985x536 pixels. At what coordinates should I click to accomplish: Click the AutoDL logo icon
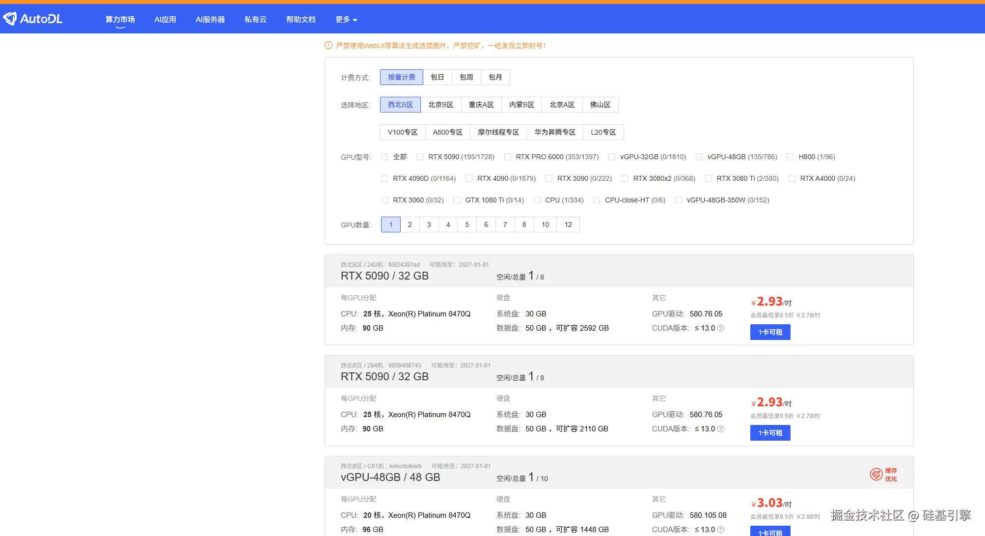(11, 19)
